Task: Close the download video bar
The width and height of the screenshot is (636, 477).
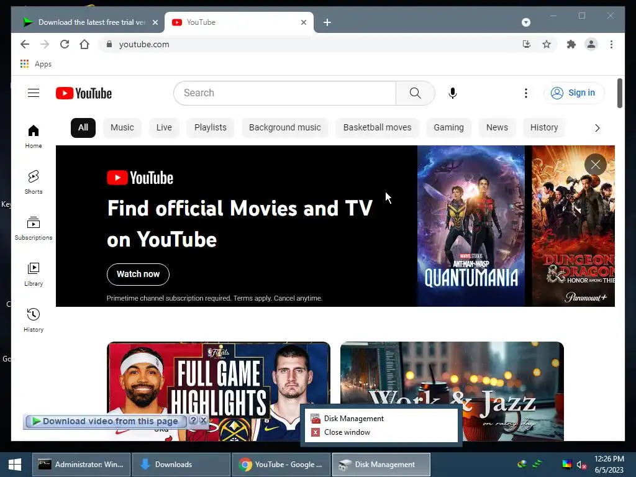Action: (x=204, y=420)
